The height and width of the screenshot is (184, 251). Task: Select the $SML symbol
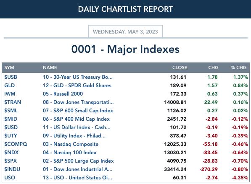tap(11, 111)
